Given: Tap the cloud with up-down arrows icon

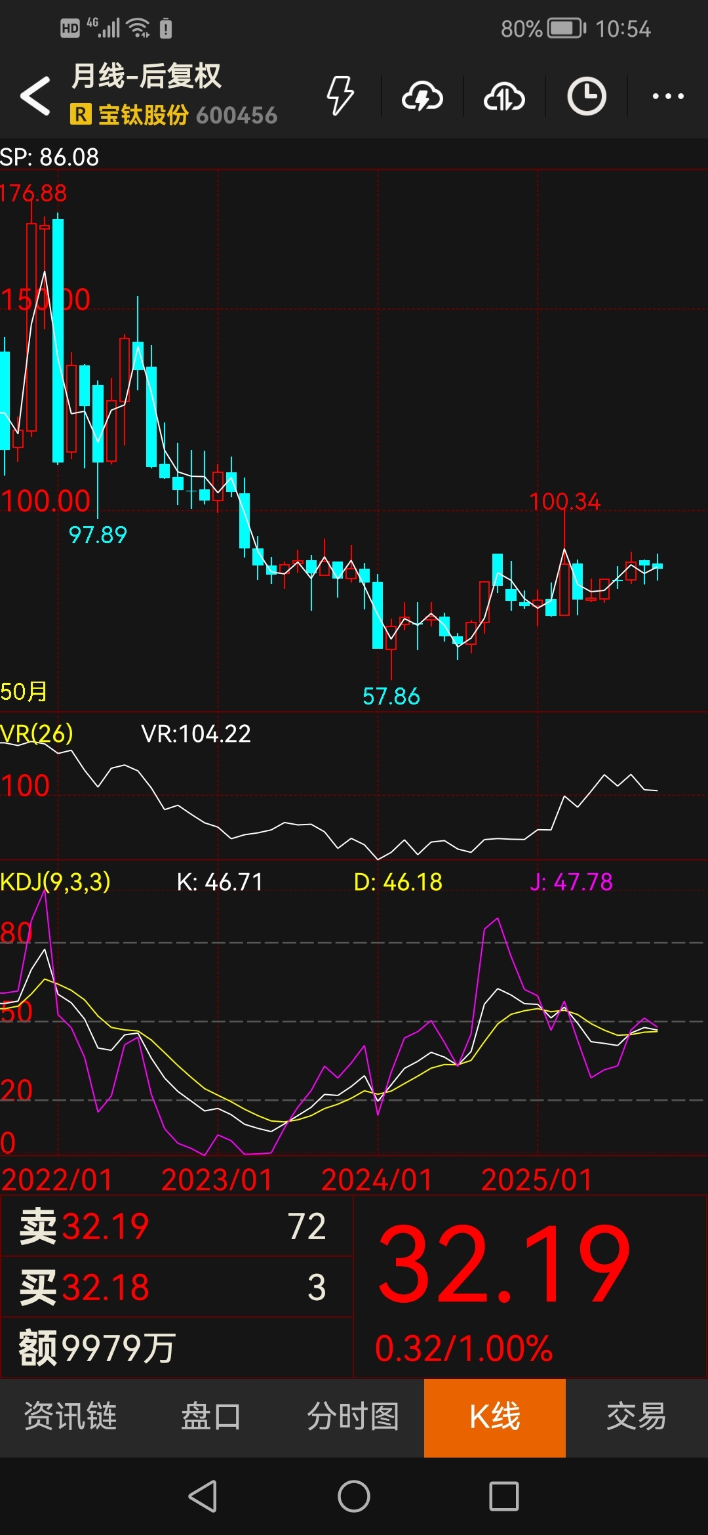Looking at the screenshot, I should tap(504, 96).
